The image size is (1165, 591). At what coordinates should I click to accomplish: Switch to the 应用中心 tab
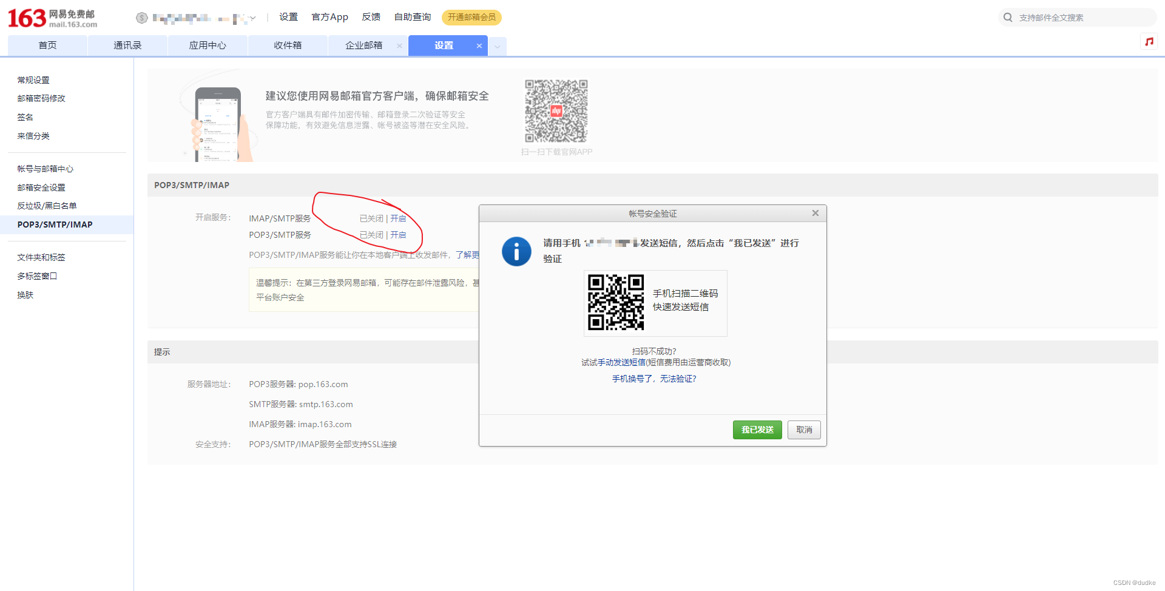[x=208, y=46]
